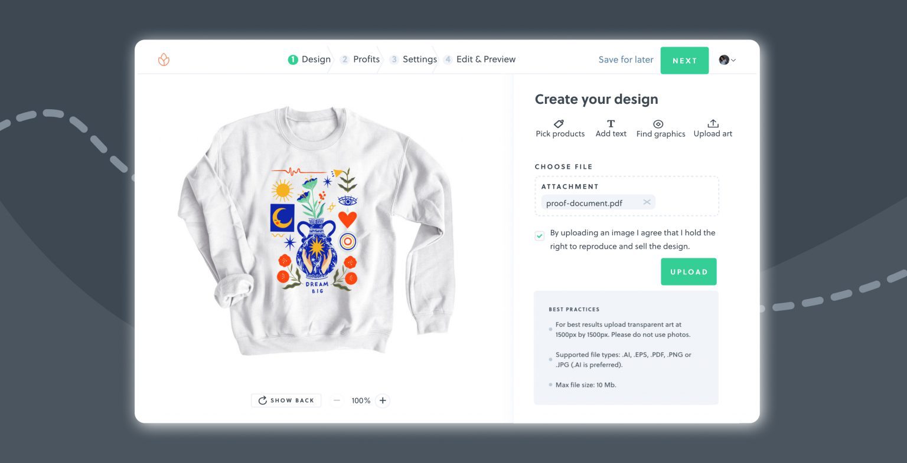Click the Save for later link
The width and height of the screenshot is (907, 463).
coord(625,60)
